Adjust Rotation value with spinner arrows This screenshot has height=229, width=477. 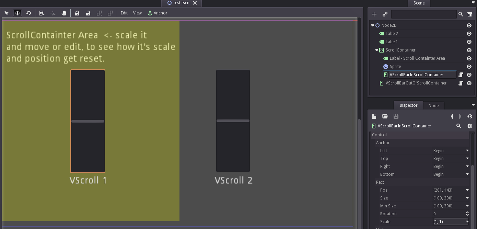pos(467,214)
